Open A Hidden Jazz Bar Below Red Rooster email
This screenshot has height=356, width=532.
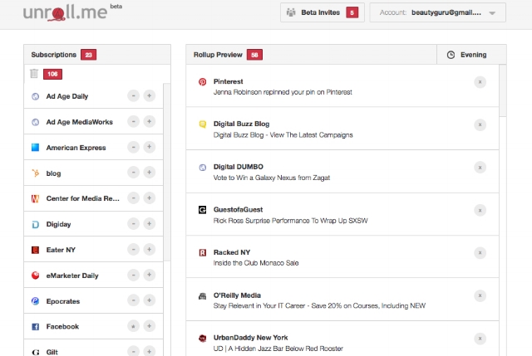[278, 349]
